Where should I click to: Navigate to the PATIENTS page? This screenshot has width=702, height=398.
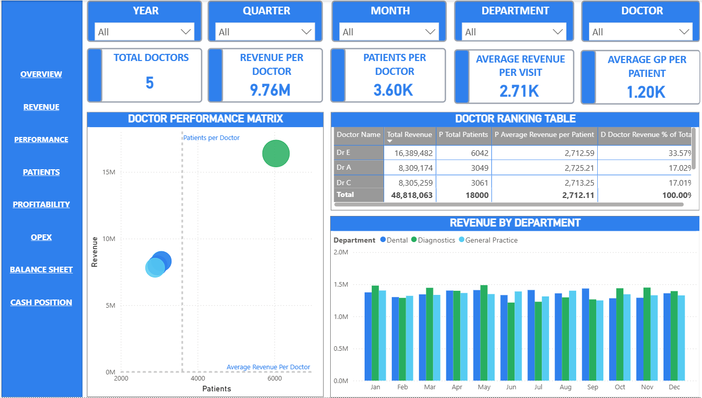pyautogui.click(x=41, y=172)
